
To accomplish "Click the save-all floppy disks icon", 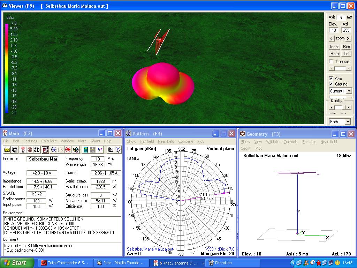I will pyautogui.click(x=15, y=150).
